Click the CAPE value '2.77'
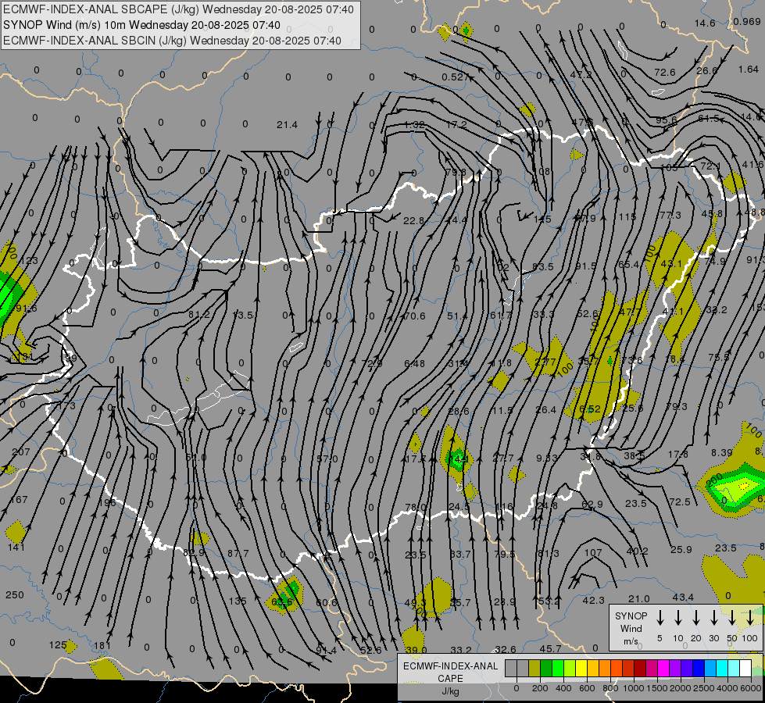Screen dimensions: 765x703 [545, 362]
